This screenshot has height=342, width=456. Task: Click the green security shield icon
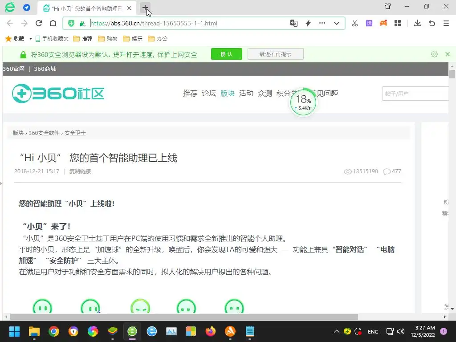click(71, 23)
